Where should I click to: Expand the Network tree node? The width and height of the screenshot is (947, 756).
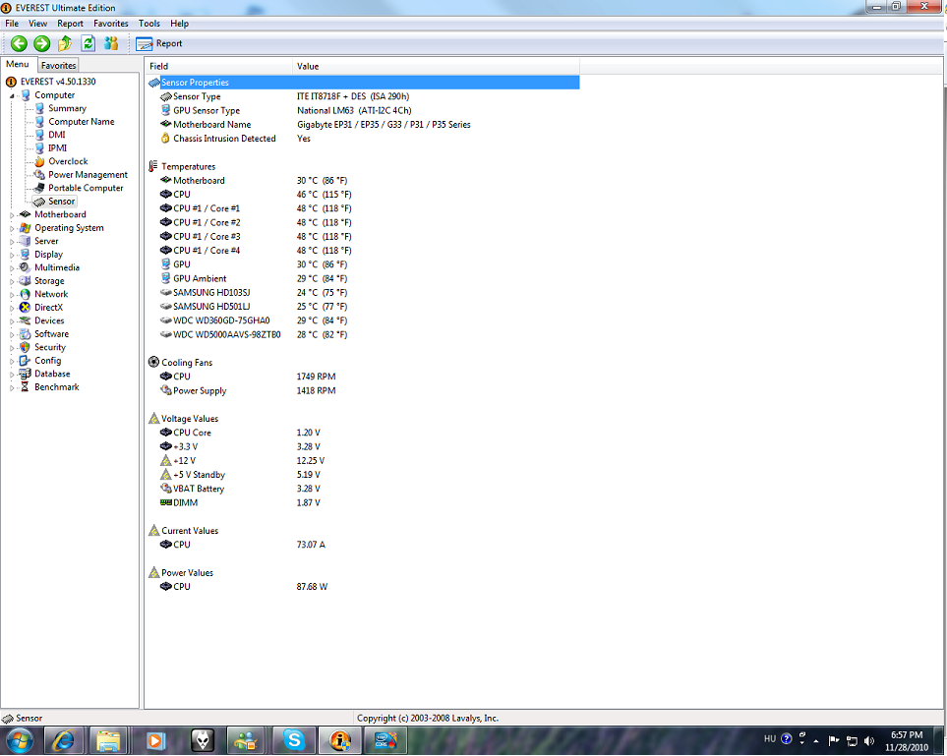coord(12,295)
